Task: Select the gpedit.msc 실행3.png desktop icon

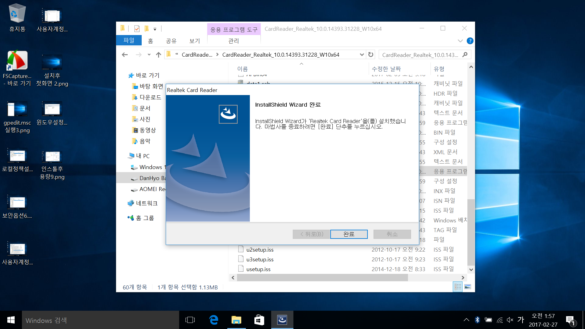Action: coord(17,117)
